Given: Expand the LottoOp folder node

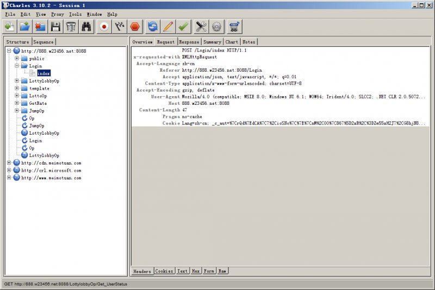Looking at the screenshot, I should pos(17,96).
